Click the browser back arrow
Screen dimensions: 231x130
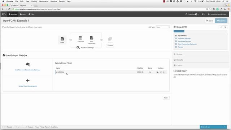click(3, 9)
